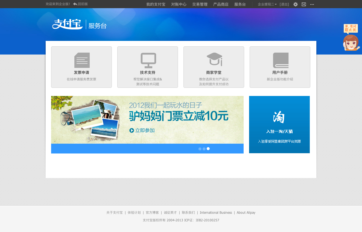Click the 支付宝 logo
The width and height of the screenshot is (362, 232).
point(68,24)
